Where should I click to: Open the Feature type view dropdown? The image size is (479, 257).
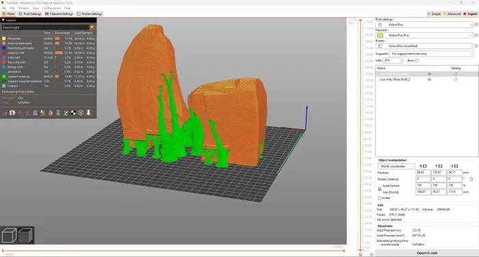coord(49,27)
